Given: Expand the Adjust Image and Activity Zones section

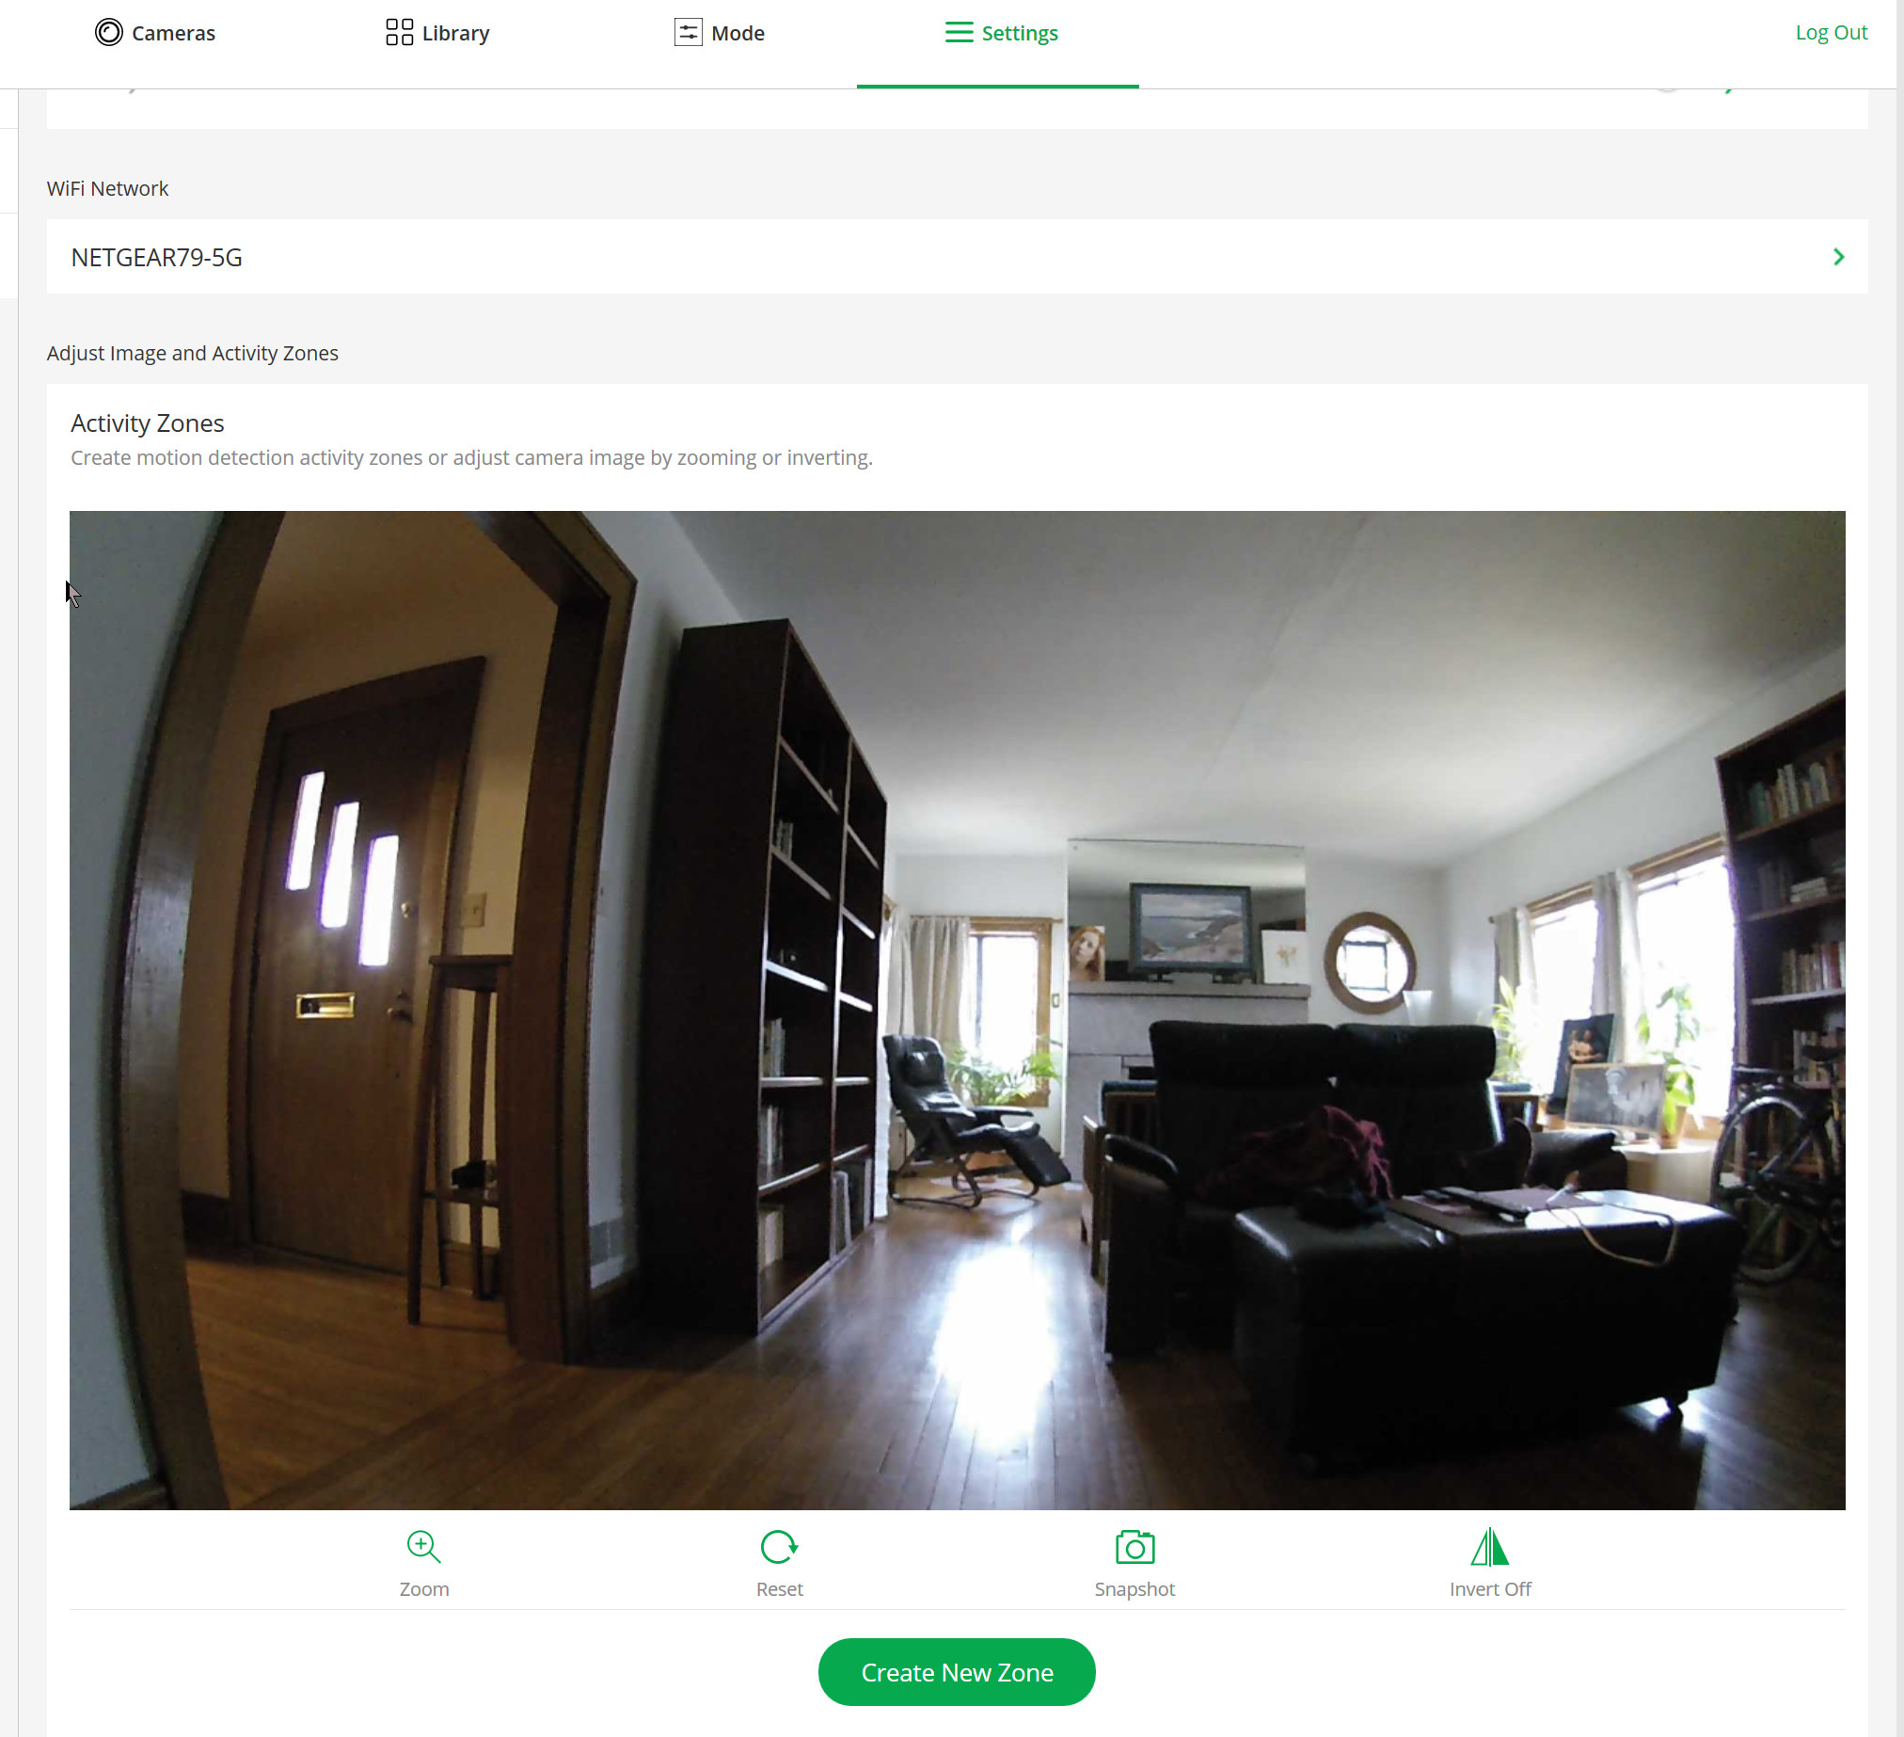Looking at the screenshot, I should click(193, 352).
